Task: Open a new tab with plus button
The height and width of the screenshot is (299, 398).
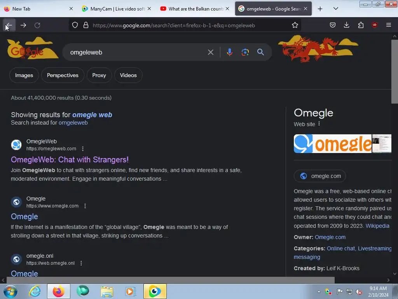Action: tap(320, 9)
